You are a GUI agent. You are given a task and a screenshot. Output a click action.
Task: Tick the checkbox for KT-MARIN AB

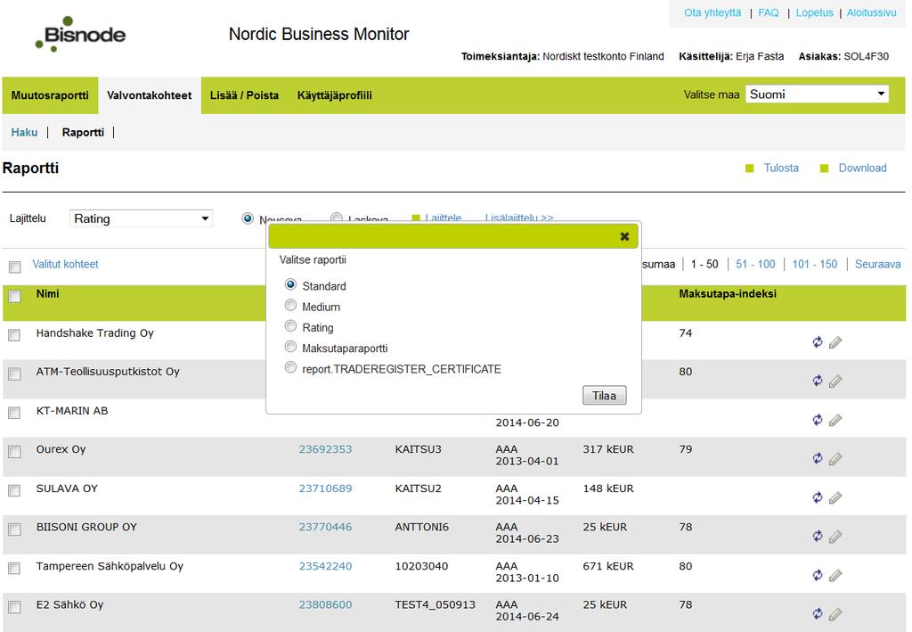[x=14, y=414]
